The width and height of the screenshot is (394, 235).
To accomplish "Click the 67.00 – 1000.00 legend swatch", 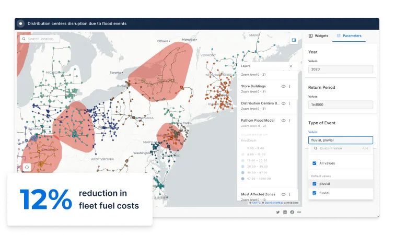I will pyautogui.click(x=243, y=179).
